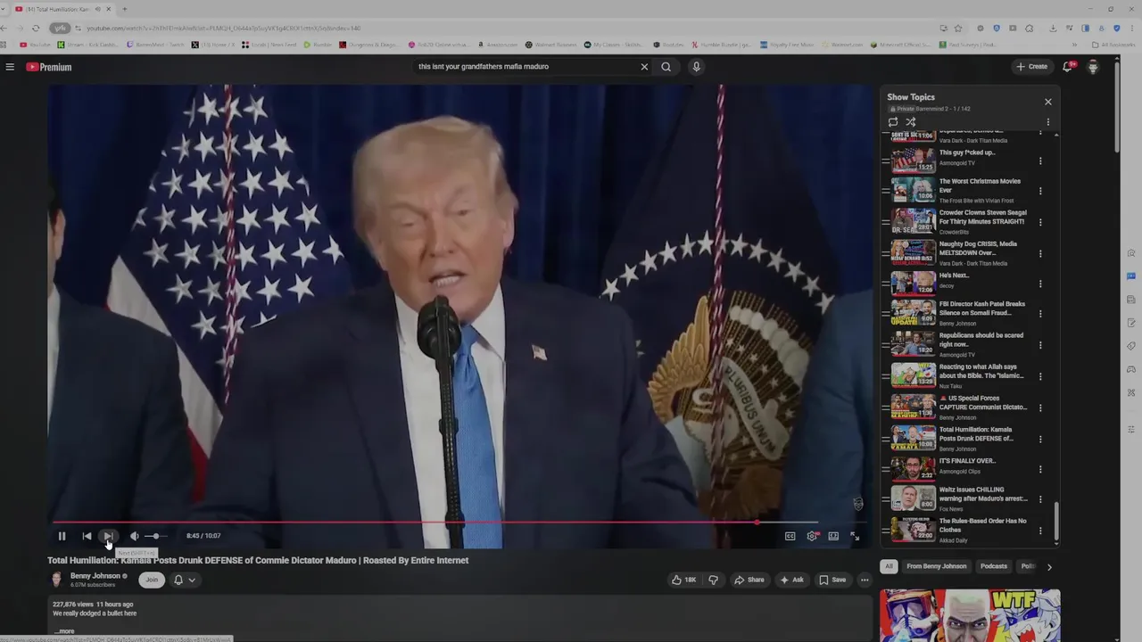
Task: Pause the video with the pause button
Action: [x=62, y=536]
